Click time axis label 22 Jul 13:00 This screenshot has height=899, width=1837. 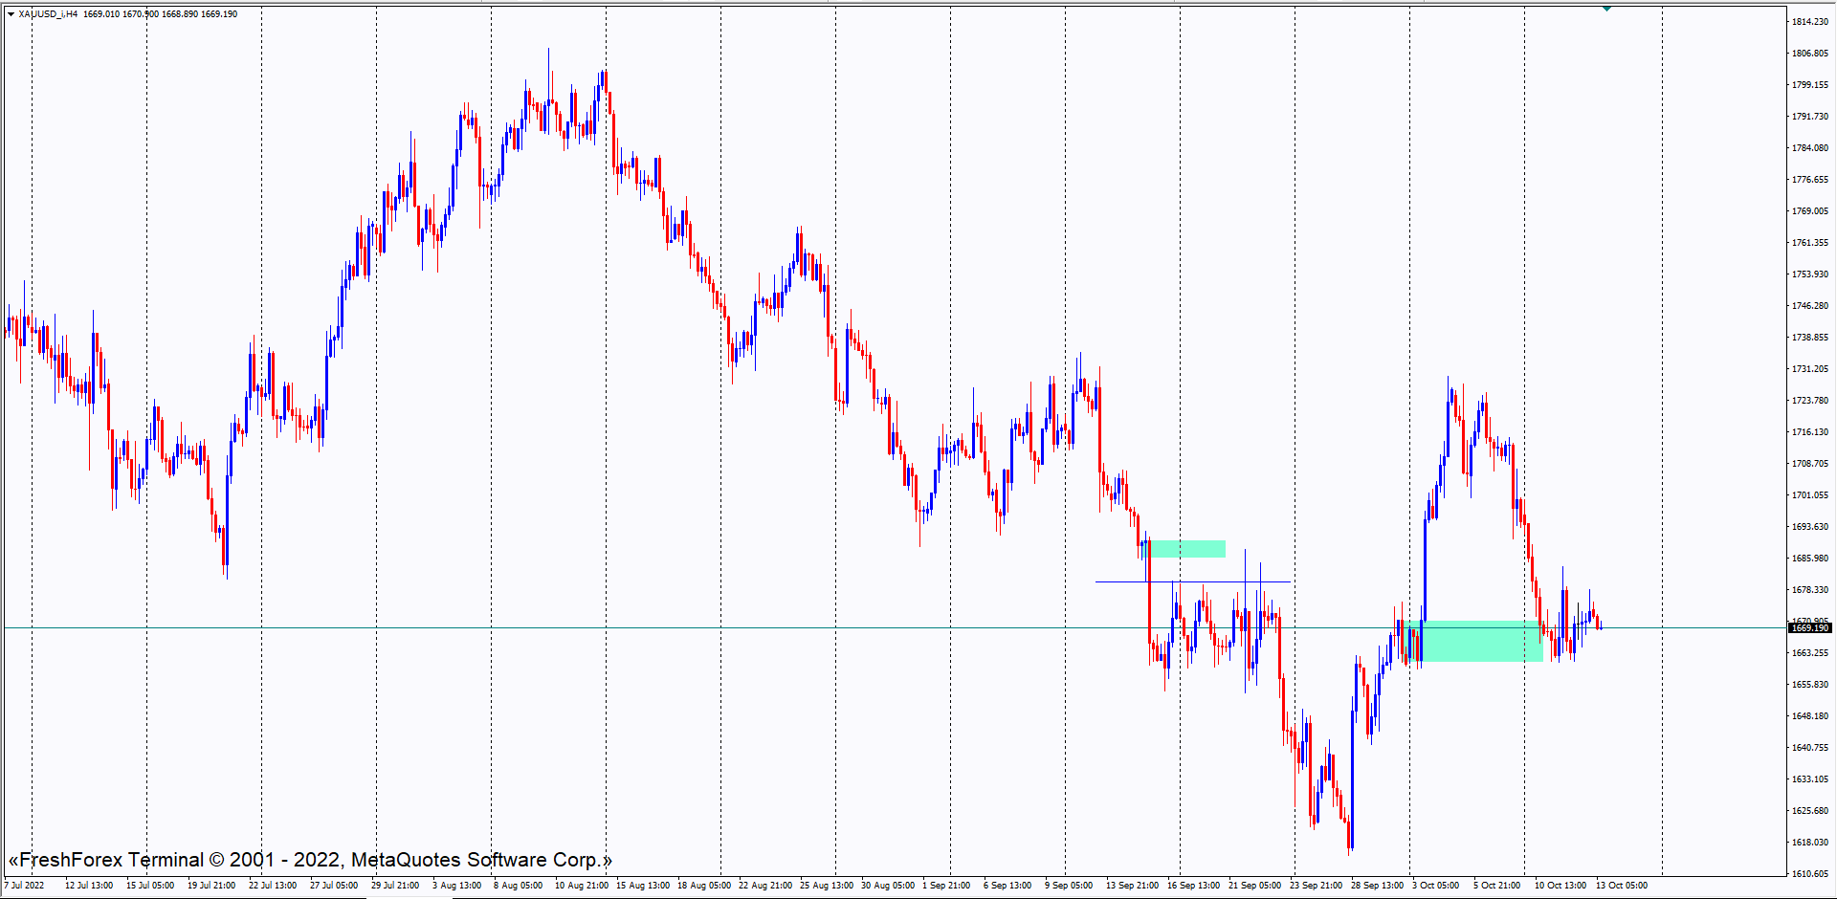(x=273, y=886)
